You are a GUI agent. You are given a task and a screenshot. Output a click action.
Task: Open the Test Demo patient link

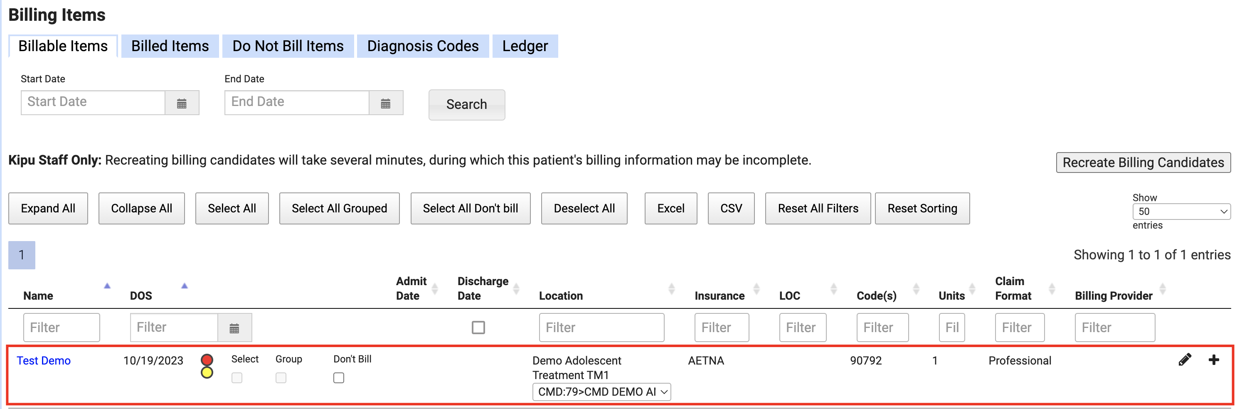pyautogui.click(x=44, y=361)
